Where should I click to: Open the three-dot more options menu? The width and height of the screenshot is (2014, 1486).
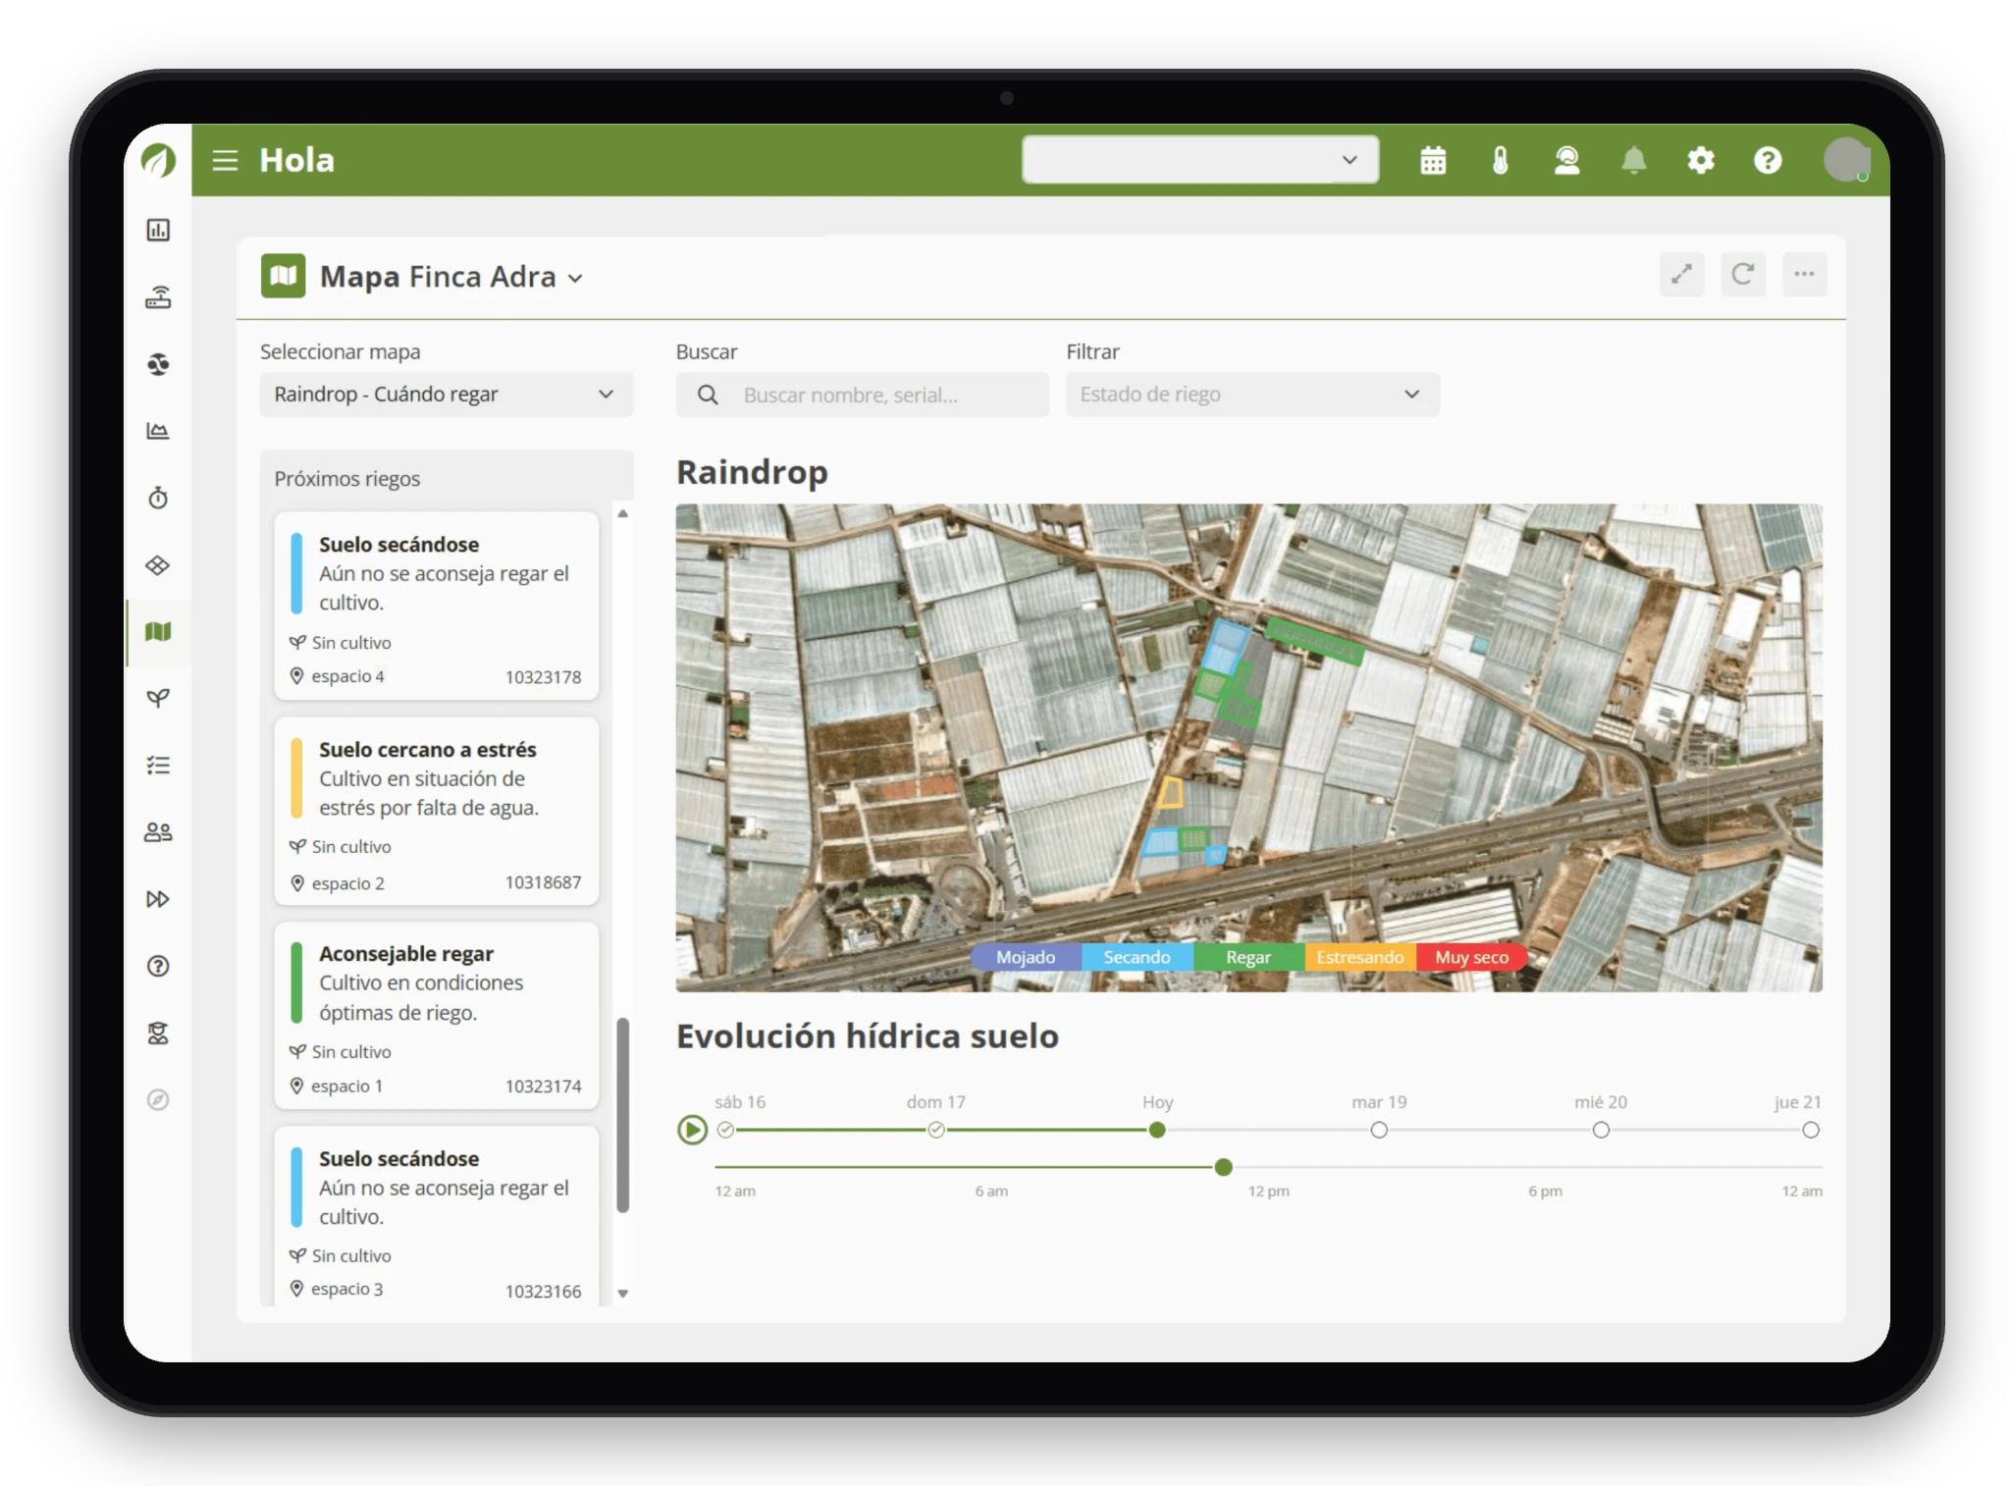click(x=1804, y=274)
